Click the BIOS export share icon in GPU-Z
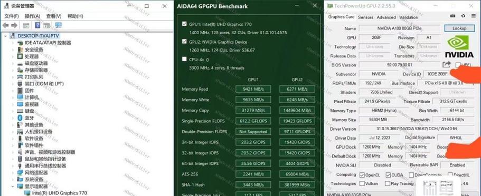The width and height of the screenshot is (481, 196). [x=447, y=65]
